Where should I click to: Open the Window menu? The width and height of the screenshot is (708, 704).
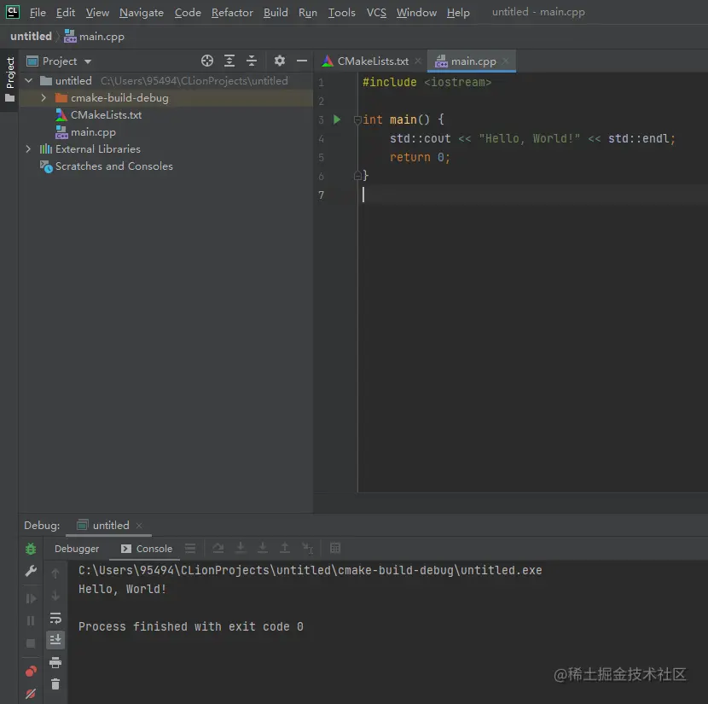click(x=416, y=13)
